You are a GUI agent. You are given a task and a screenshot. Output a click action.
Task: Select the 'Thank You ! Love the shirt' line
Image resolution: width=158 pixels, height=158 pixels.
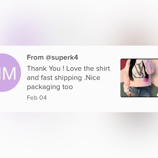(68, 69)
